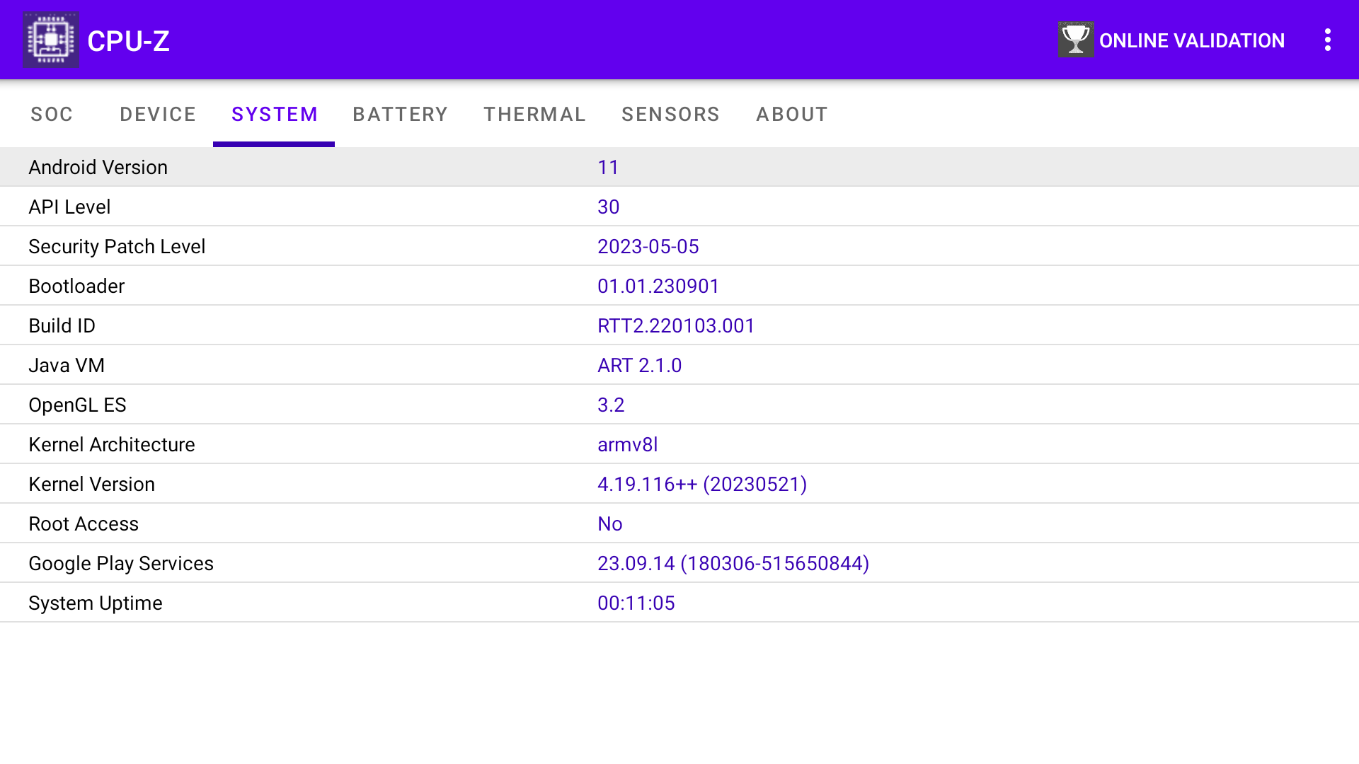Click kernel value 4.19.116++ (20230521)
Screen dimensions: 1359x764
pos(702,484)
